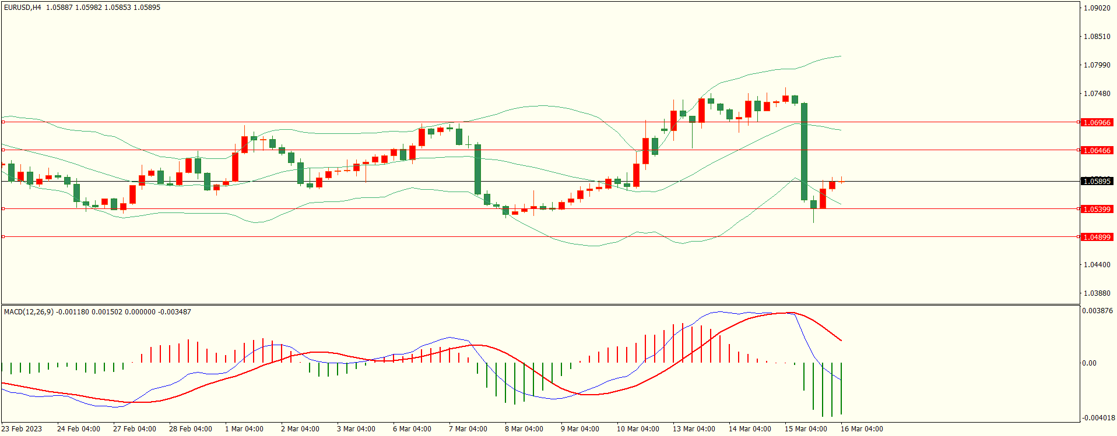1117x436 pixels.
Task: Click the 14 Mar 04:00 time label
Action: pos(750,429)
